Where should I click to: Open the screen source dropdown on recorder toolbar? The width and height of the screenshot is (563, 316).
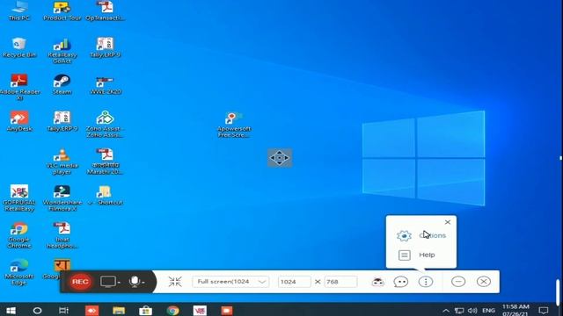coord(110,282)
